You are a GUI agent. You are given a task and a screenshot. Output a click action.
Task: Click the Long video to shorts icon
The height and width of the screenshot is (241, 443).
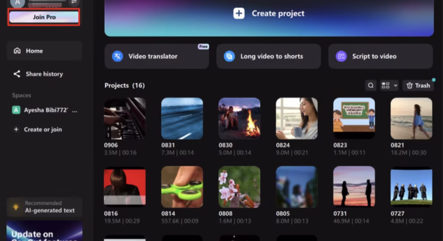229,56
